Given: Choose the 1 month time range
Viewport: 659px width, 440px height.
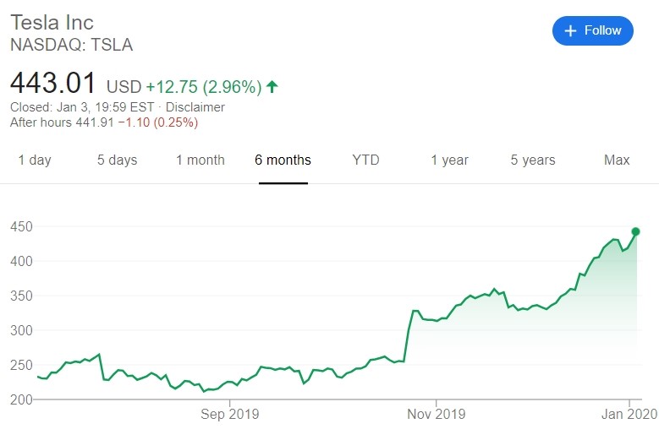Looking at the screenshot, I should tap(200, 160).
